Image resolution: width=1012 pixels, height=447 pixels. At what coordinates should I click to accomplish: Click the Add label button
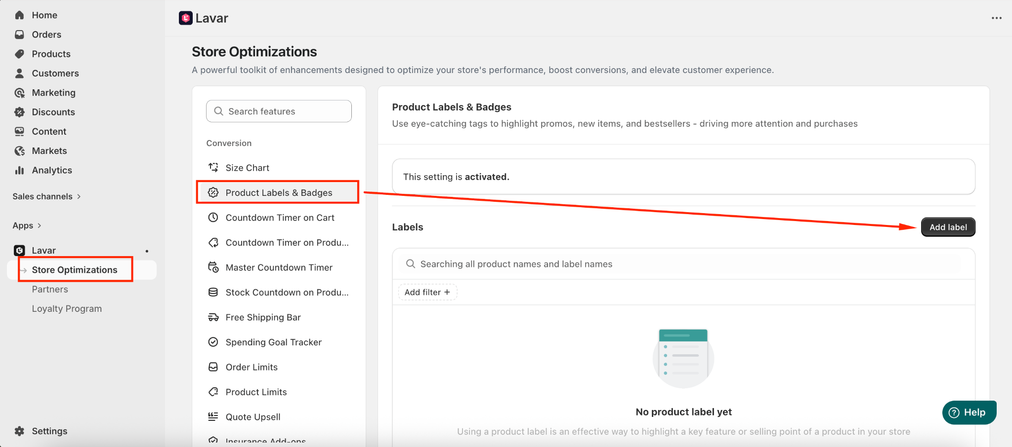coord(948,227)
